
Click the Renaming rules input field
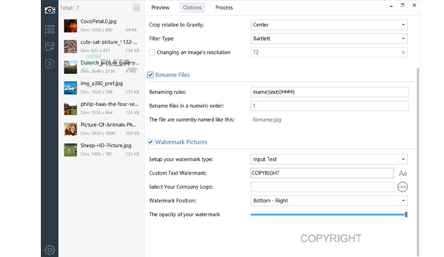click(x=330, y=92)
